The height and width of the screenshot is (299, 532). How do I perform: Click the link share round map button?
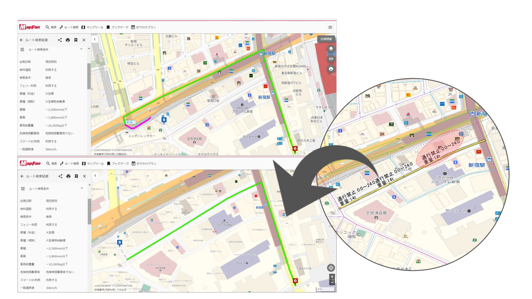point(331,59)
